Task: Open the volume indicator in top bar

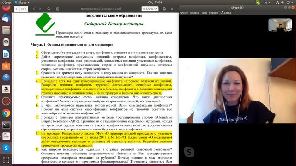Action: tap(283, 2)
